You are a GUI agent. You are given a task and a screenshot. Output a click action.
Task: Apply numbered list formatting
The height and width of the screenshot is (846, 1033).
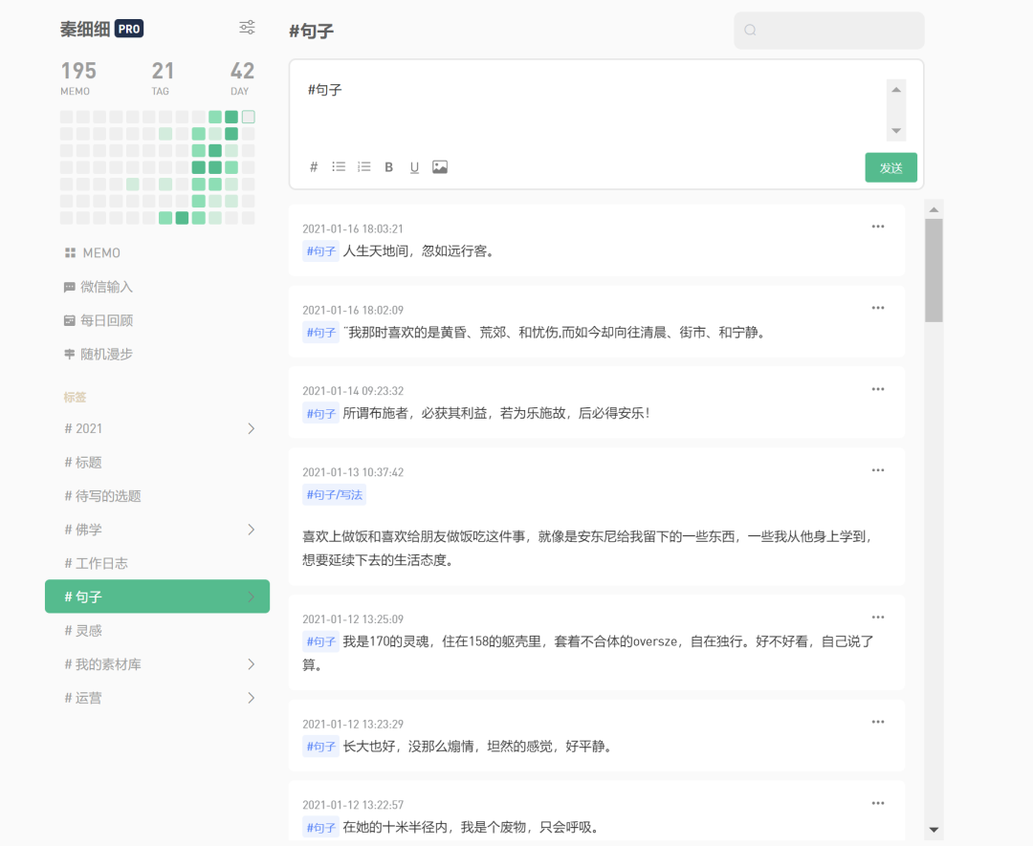363,166
